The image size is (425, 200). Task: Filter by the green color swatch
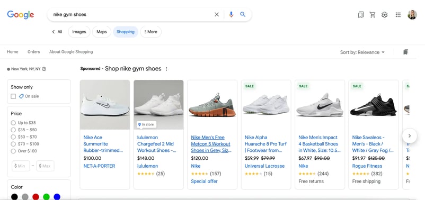click(46, 197)
